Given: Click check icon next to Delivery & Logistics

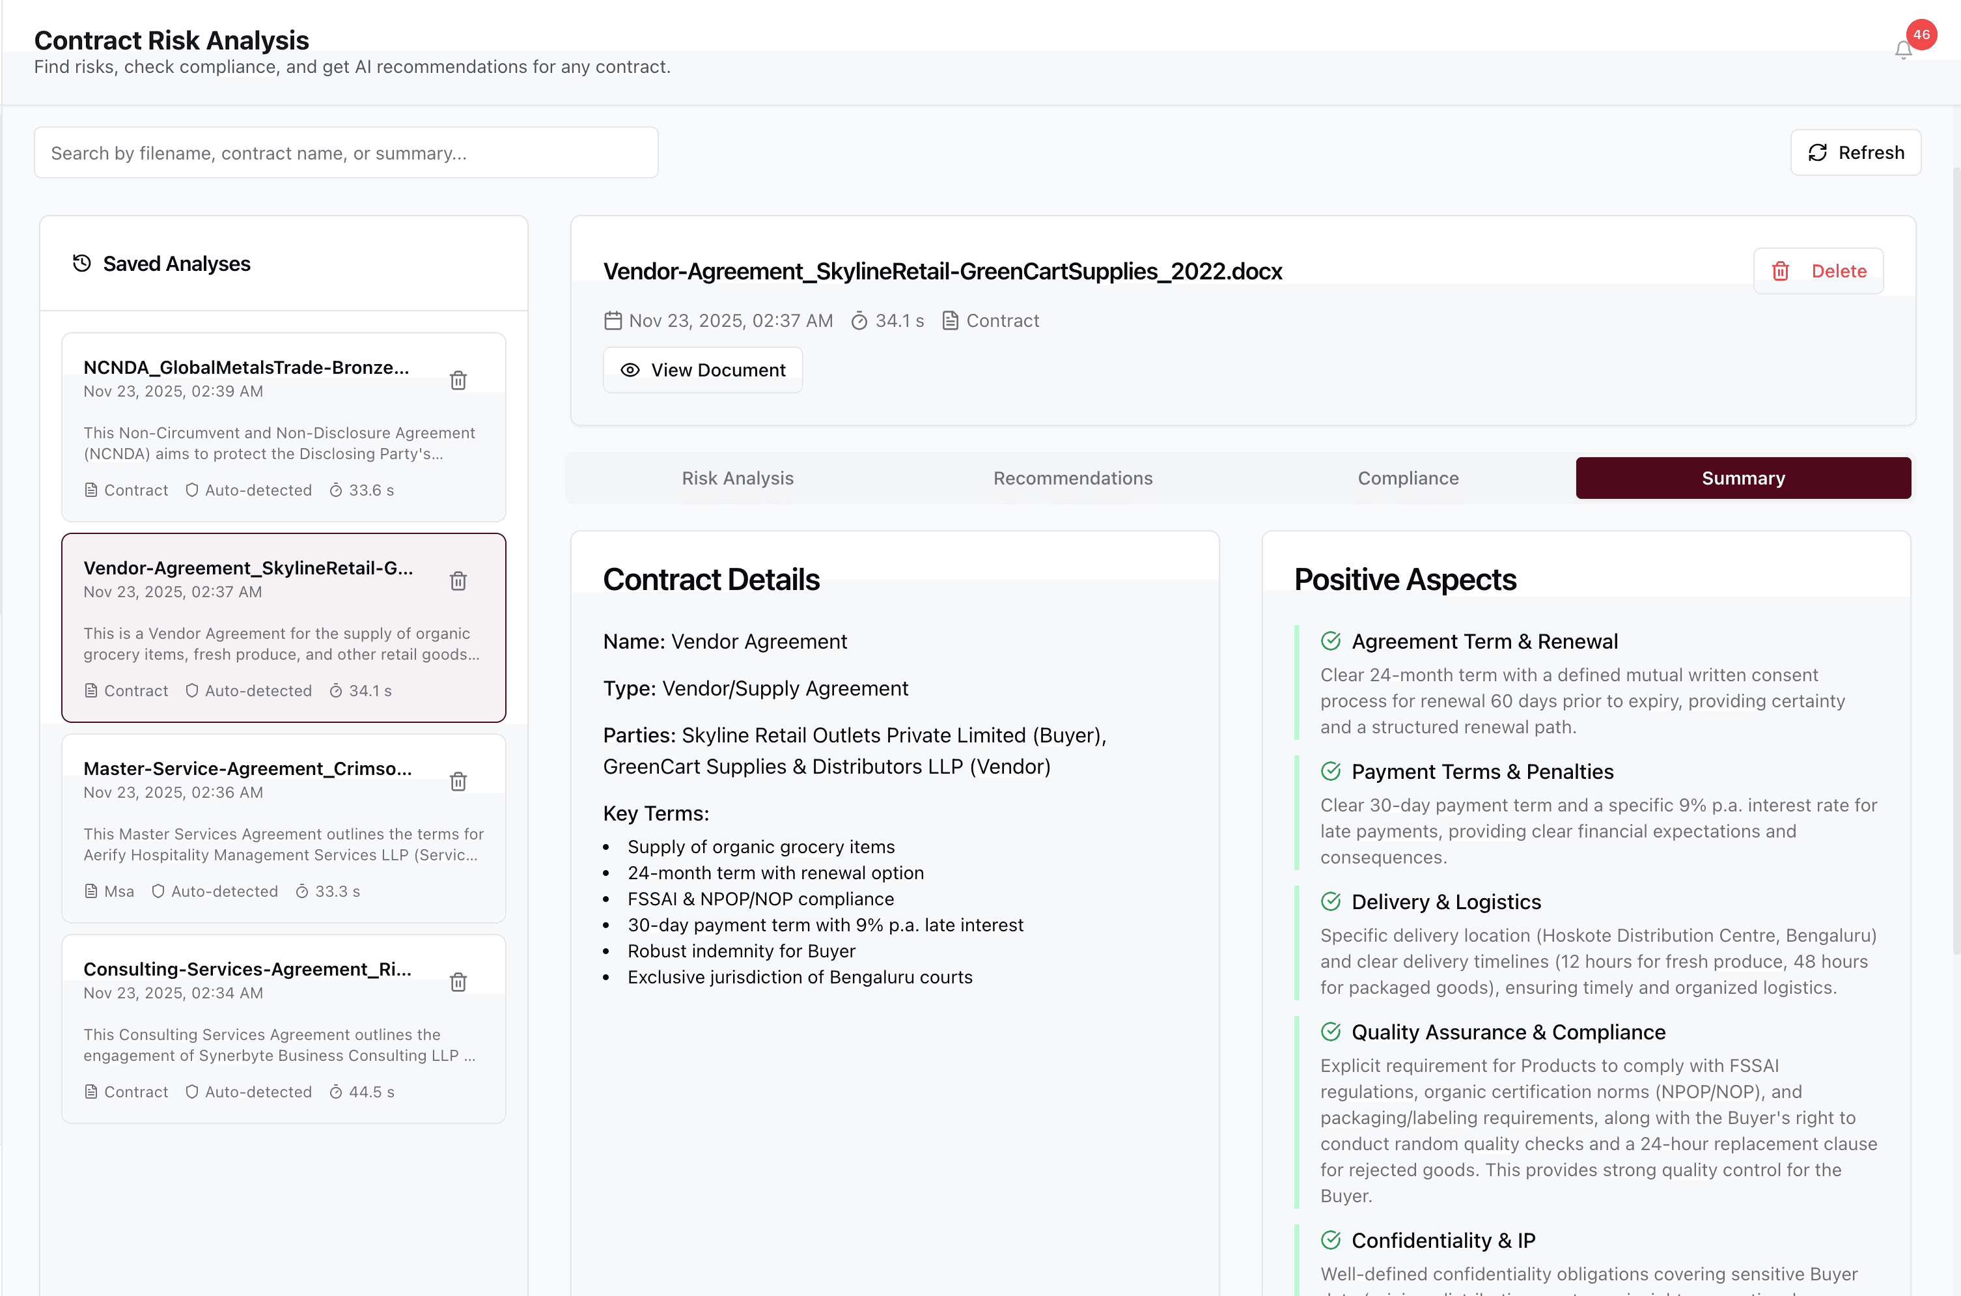Looking at the screenshot, I should (1331, 901).
